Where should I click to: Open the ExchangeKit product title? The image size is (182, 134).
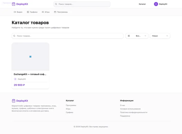(30, 74)
